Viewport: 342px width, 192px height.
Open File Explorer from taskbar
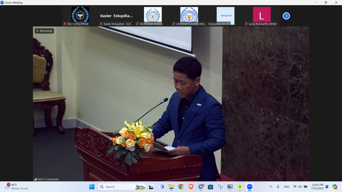tap(171, 187)
